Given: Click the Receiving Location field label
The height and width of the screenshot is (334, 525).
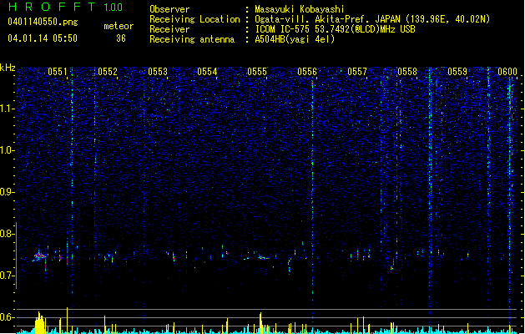Looking at the screenshot, I should (194, 19).
